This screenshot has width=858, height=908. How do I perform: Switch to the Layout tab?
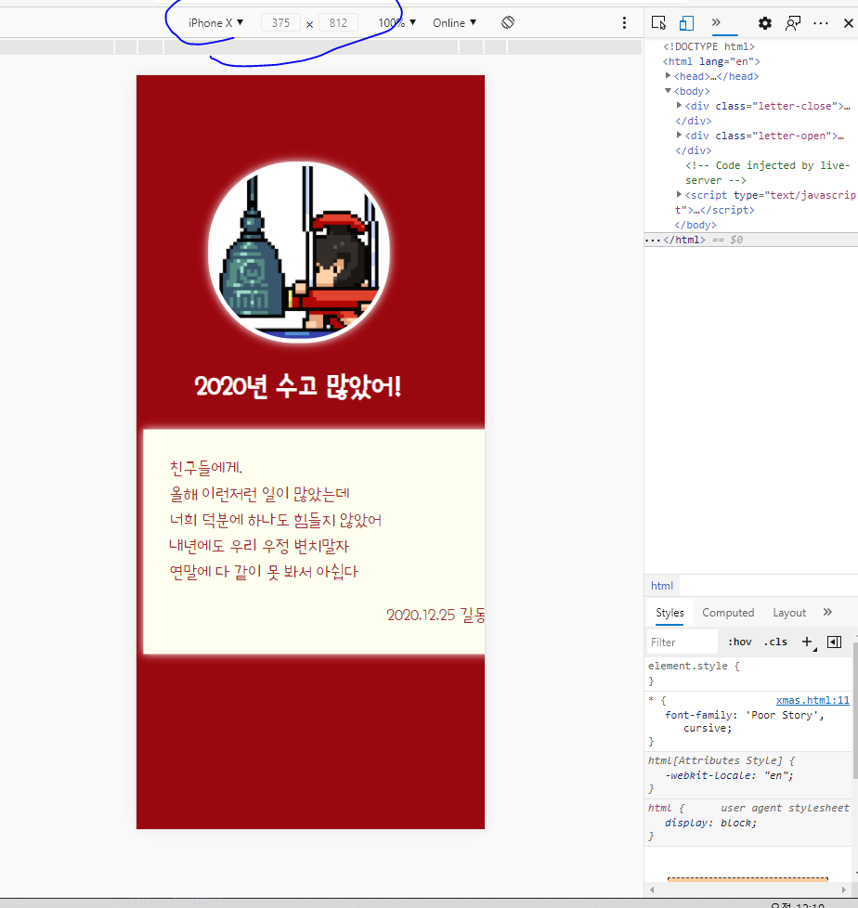[x=789, y=613]
